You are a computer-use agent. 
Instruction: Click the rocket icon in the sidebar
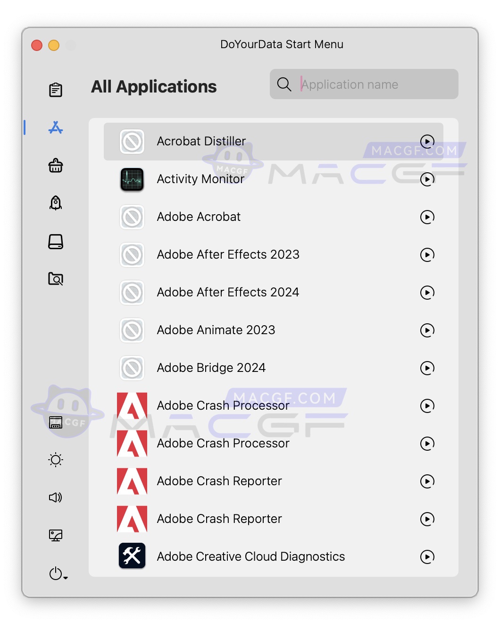(x=56, y=203)
